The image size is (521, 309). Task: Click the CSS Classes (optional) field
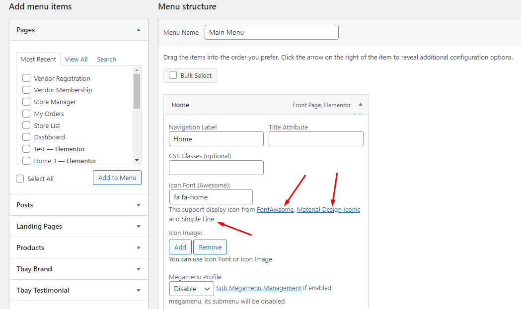[x=217, y=168]
